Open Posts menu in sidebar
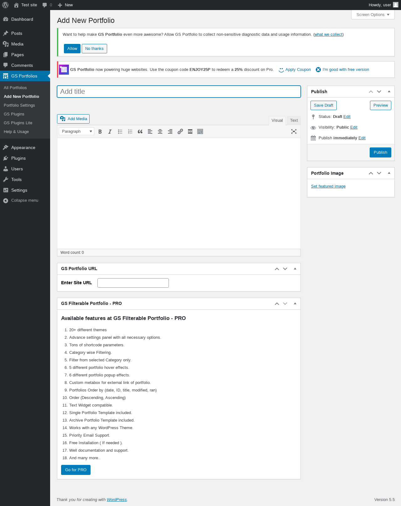 [25, 33]
